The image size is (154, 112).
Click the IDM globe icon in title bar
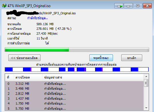pyautogui.click(x=4, y=5)
